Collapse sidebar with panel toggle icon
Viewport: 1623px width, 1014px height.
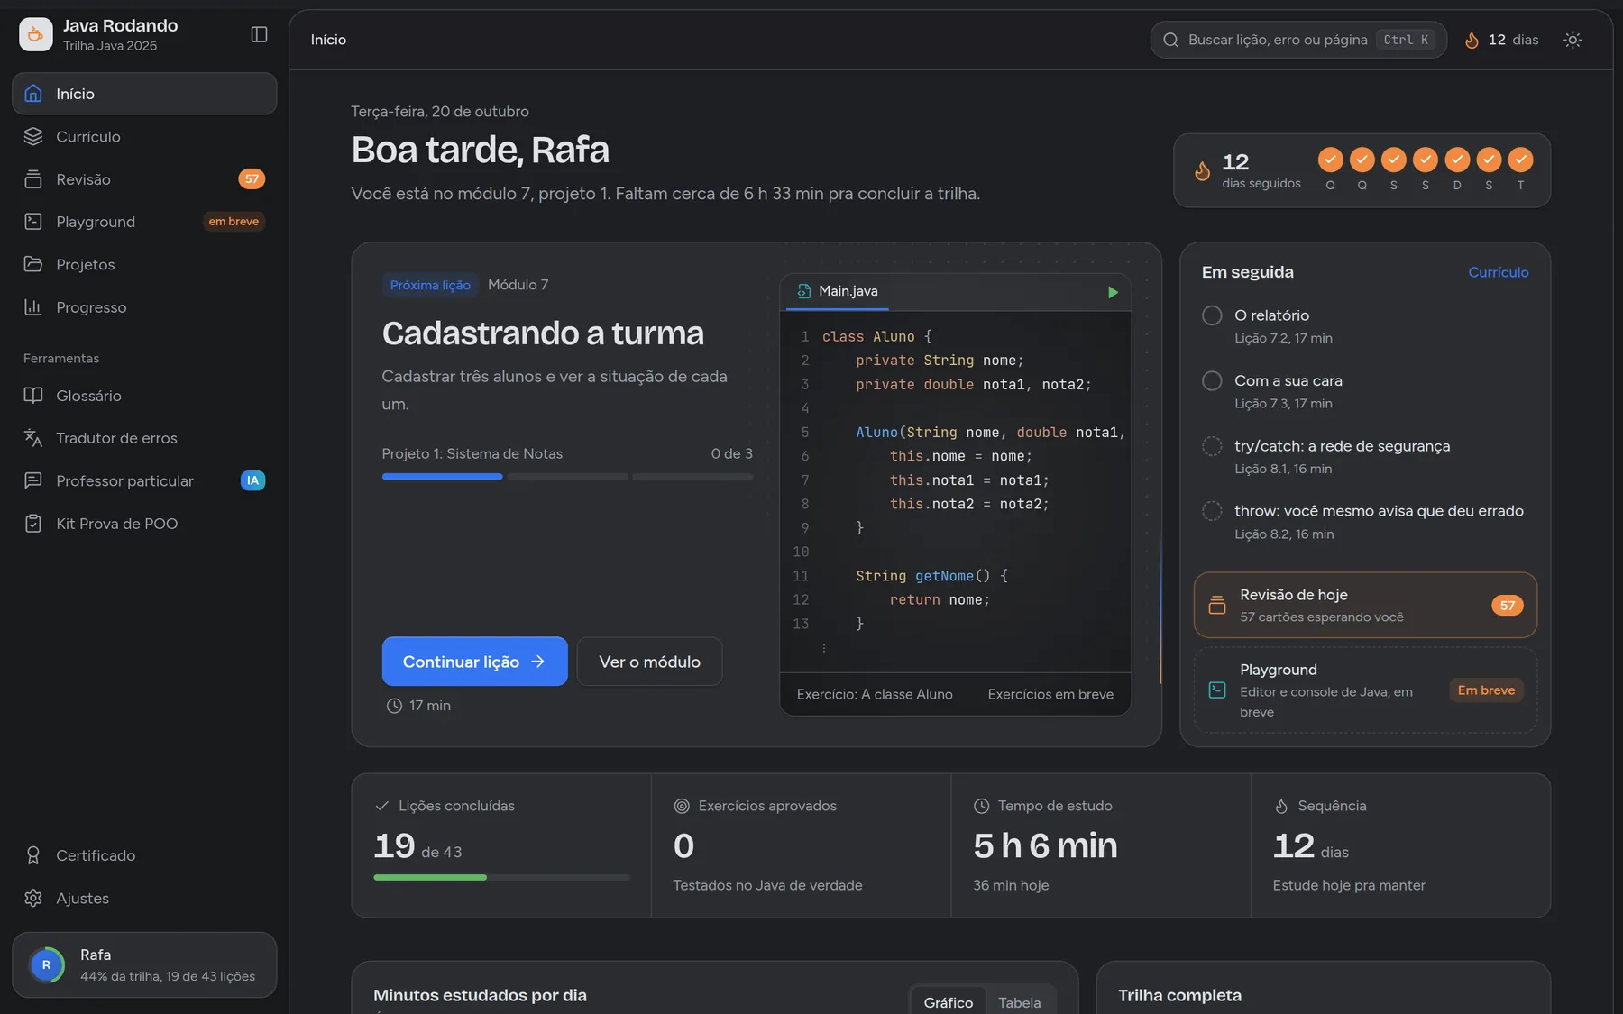(x=259, y=34)
